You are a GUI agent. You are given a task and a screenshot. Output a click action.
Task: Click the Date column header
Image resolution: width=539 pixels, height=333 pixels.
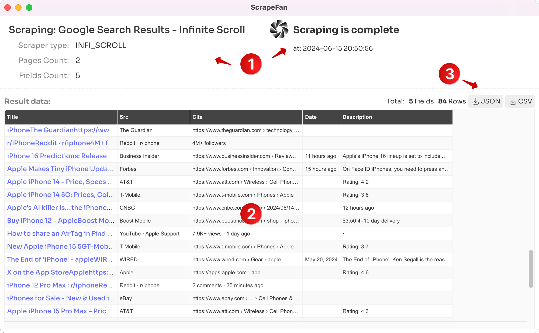pos(321,117)
